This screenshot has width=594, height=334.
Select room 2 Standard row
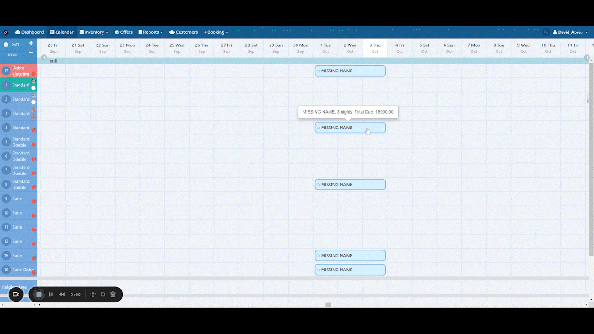point(19,99)
